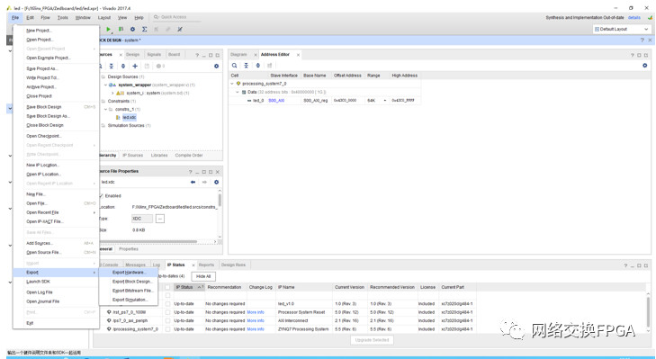Click help icon in Source File Properties header
The image size is (656, 359).
click(191, 172)
